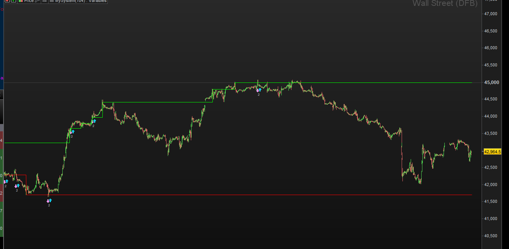Click the red down-arrow icon in chart header
Viewport: 509px width, 249px height.
pyautogui.click(x=7, y=1)
